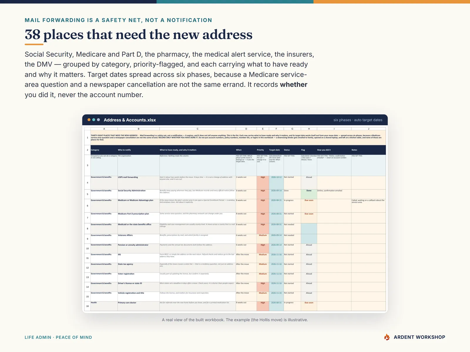This screenshot has width=470, height=352.
Task: Select column F header
Action: 276,129
